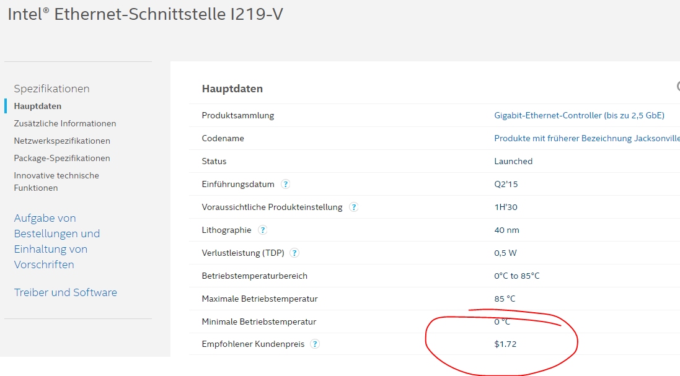The height and width of the screenshot is (376, 680).
Task: Open Aufgabe von Bestellungen und Einhaltung link
Action: (x=57, y=242)
